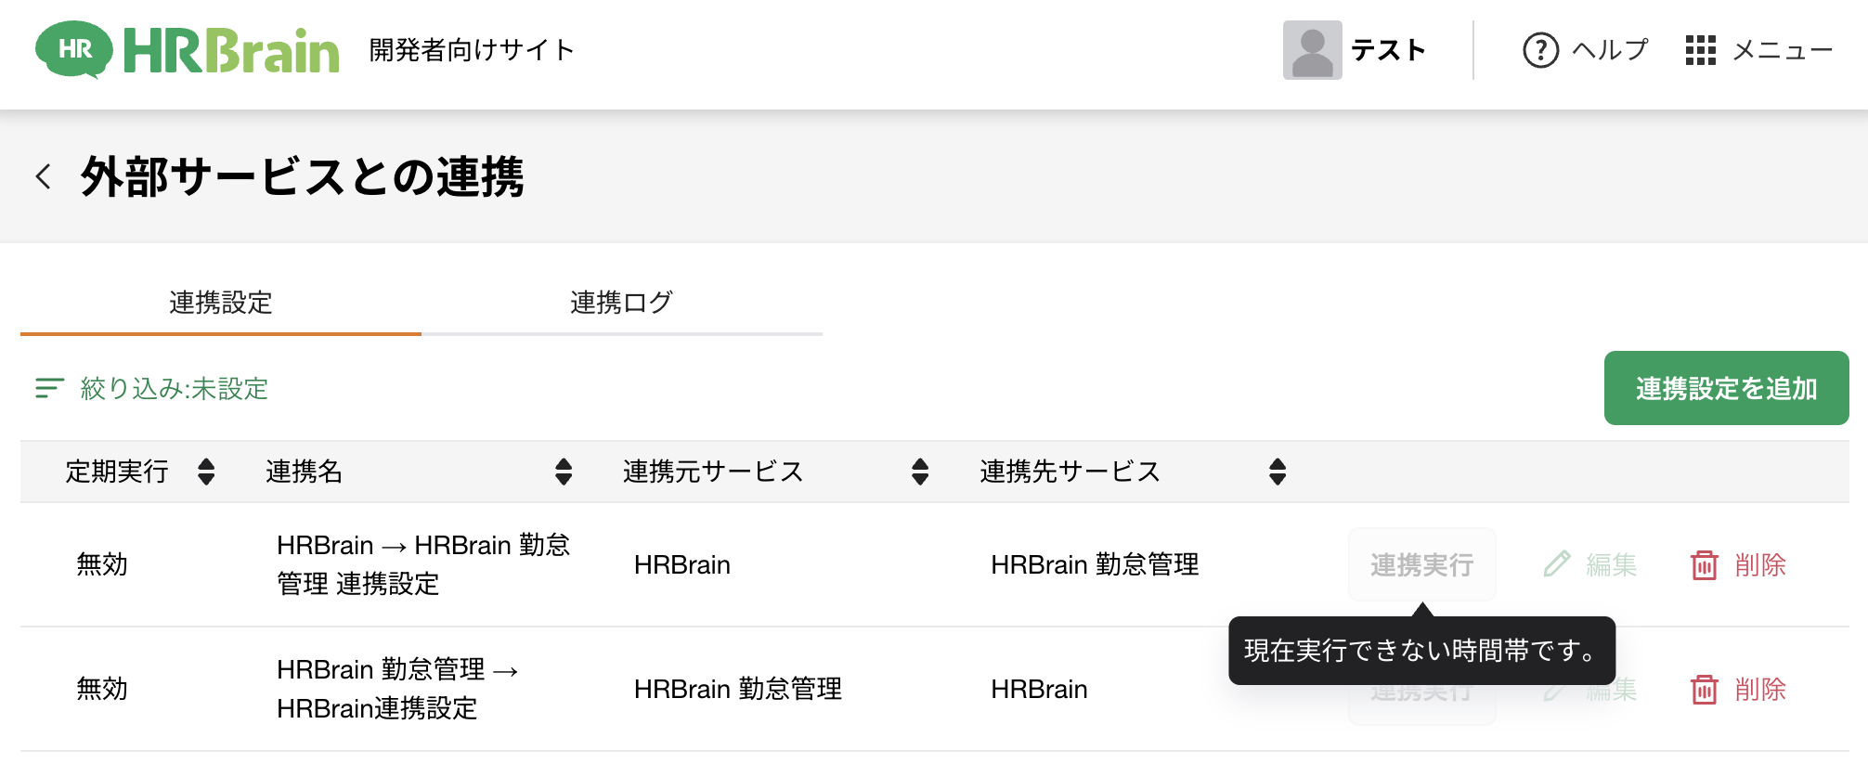This screenshot has height=776, width=1868.
Task: Switch to the 連携設定 tab
Action: pyautogui.click(x=221, y=303)
